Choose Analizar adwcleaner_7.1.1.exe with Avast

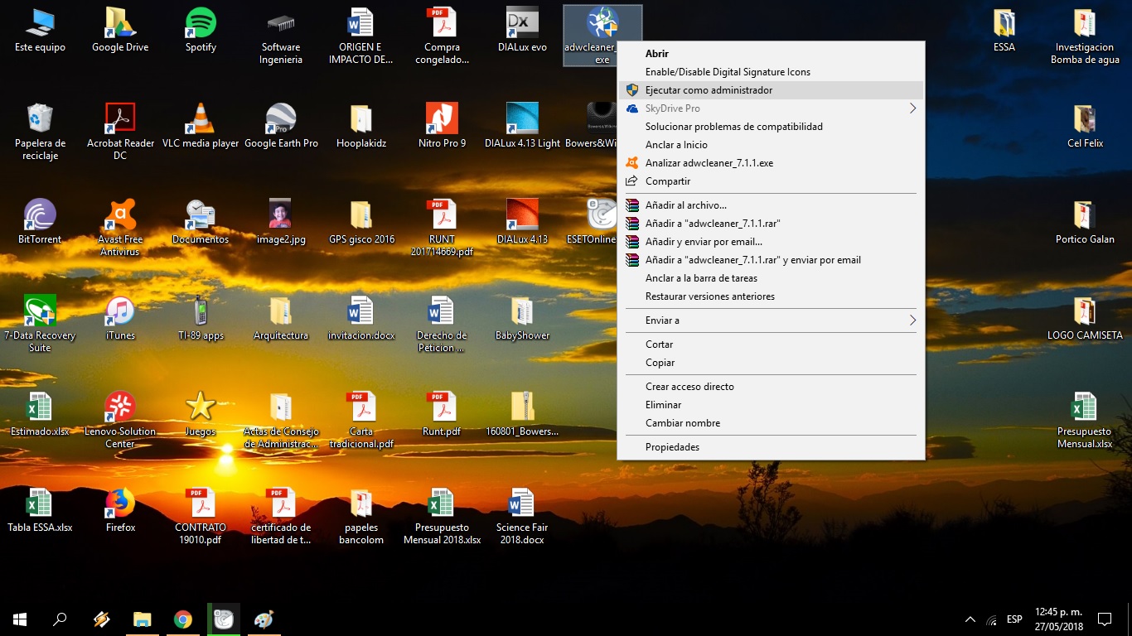tap(771, 163)
